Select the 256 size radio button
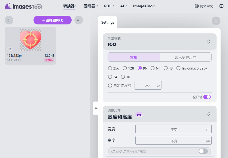 pyautogui.click(x=110, y=68)
